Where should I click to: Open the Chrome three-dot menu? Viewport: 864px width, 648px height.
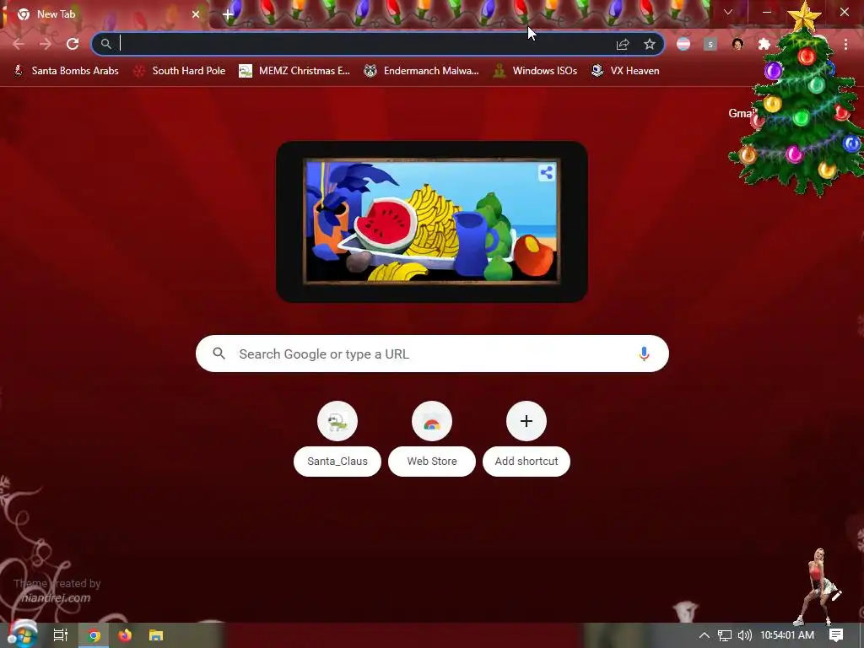[x=845, y=44]
